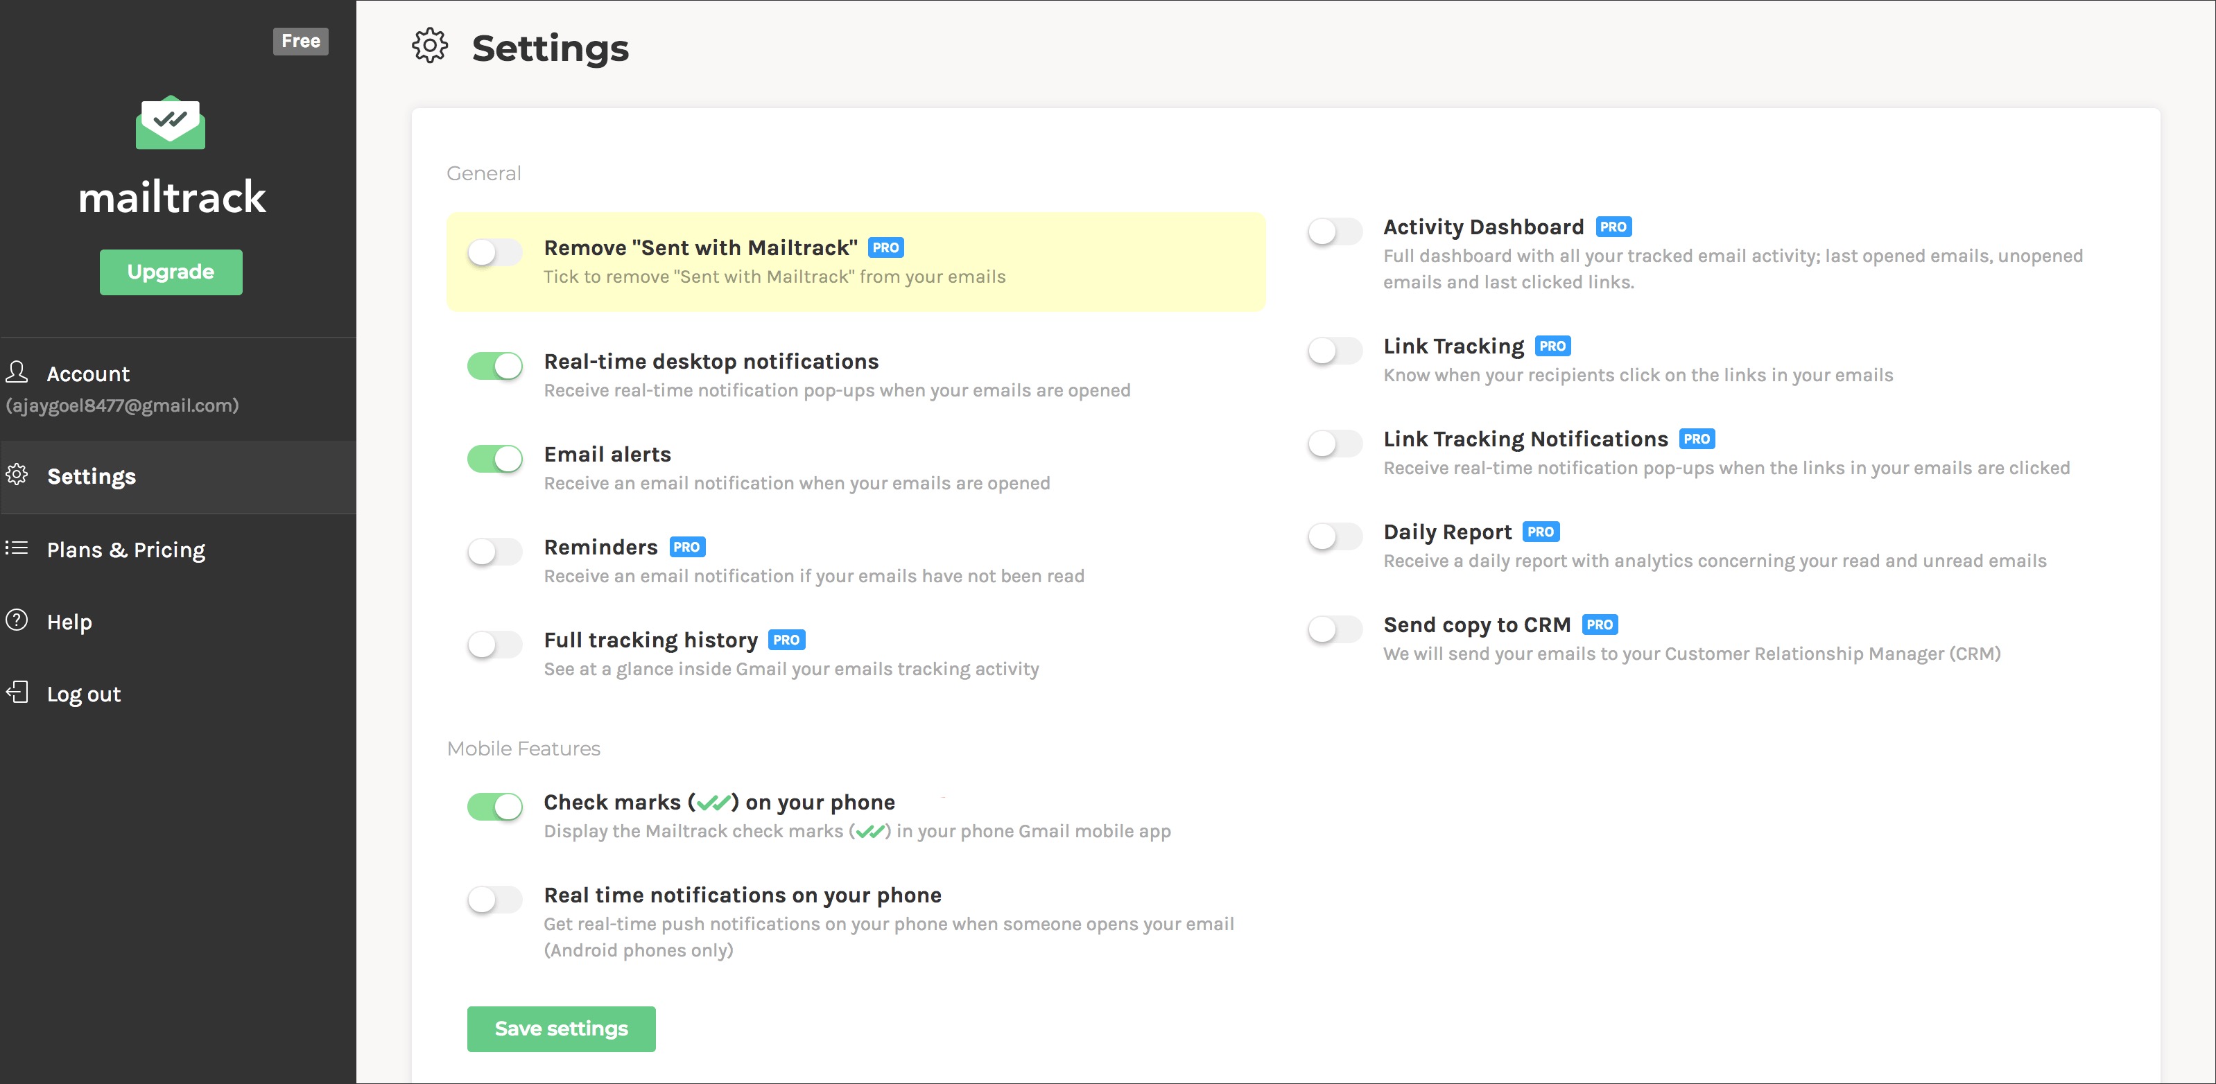Open the Account menu item
Image resolution: width=2216 pixels, height=1084 pixels.
tap(178, 389)
